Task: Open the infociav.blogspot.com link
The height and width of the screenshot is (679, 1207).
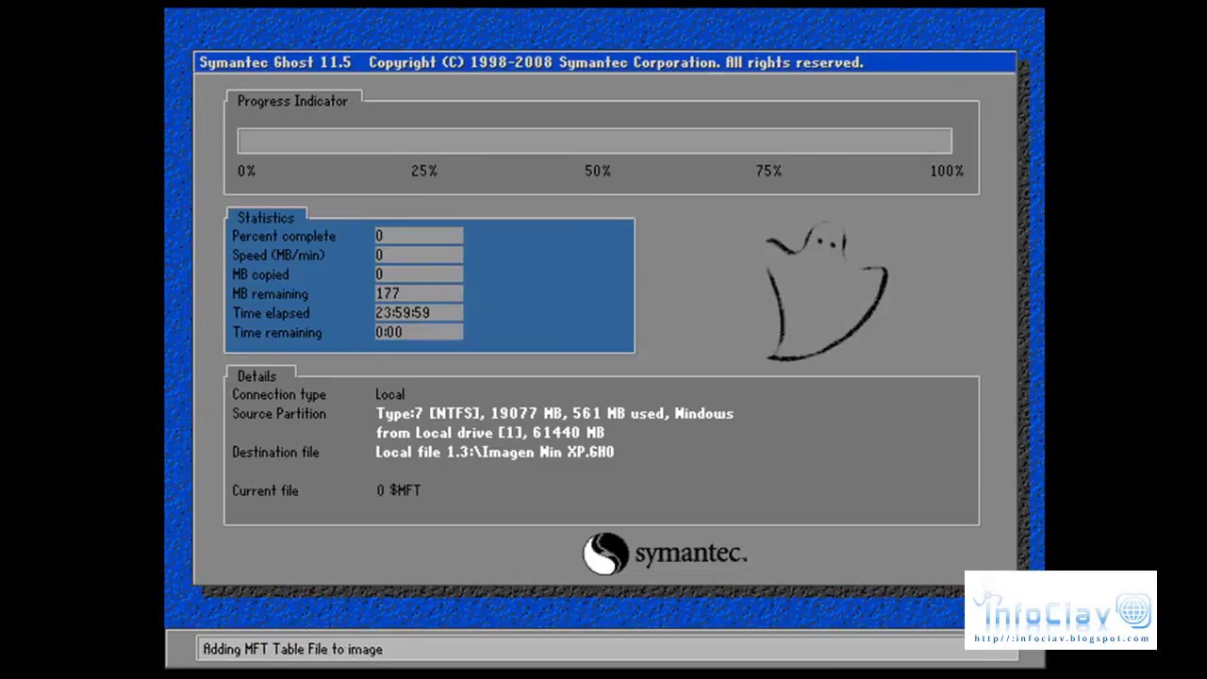Action: tap(1060, 638)
